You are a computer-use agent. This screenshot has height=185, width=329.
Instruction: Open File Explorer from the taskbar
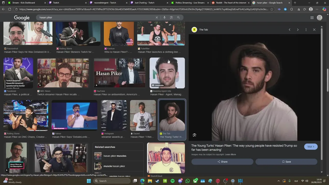click(x=150, y=181)
